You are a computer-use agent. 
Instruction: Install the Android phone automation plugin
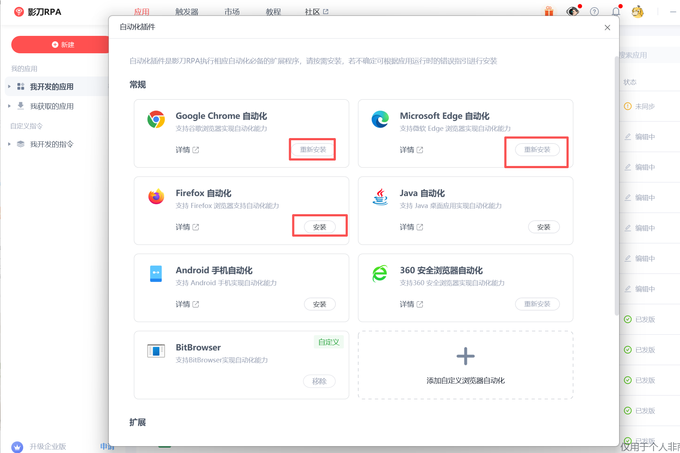tap(320, 304)
